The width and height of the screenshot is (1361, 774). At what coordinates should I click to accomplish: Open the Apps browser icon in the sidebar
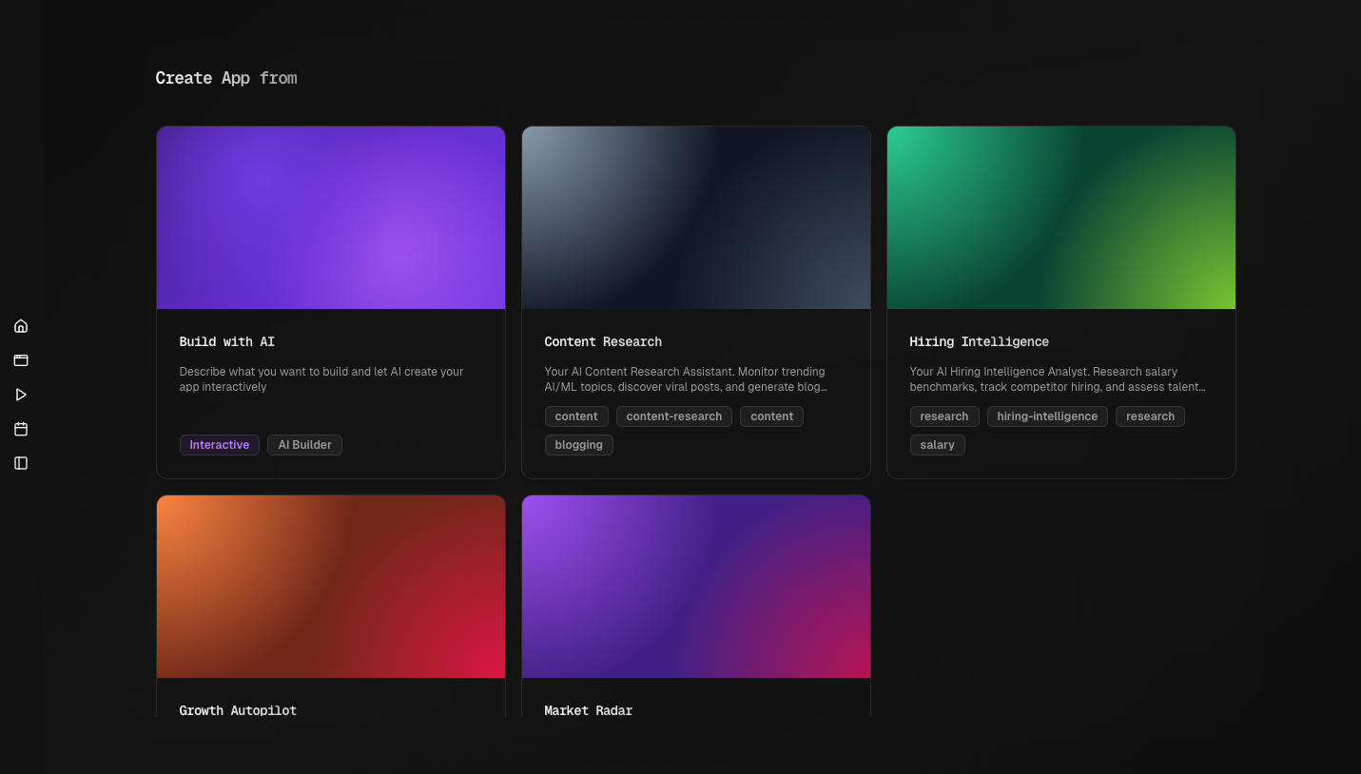(20, 359)
